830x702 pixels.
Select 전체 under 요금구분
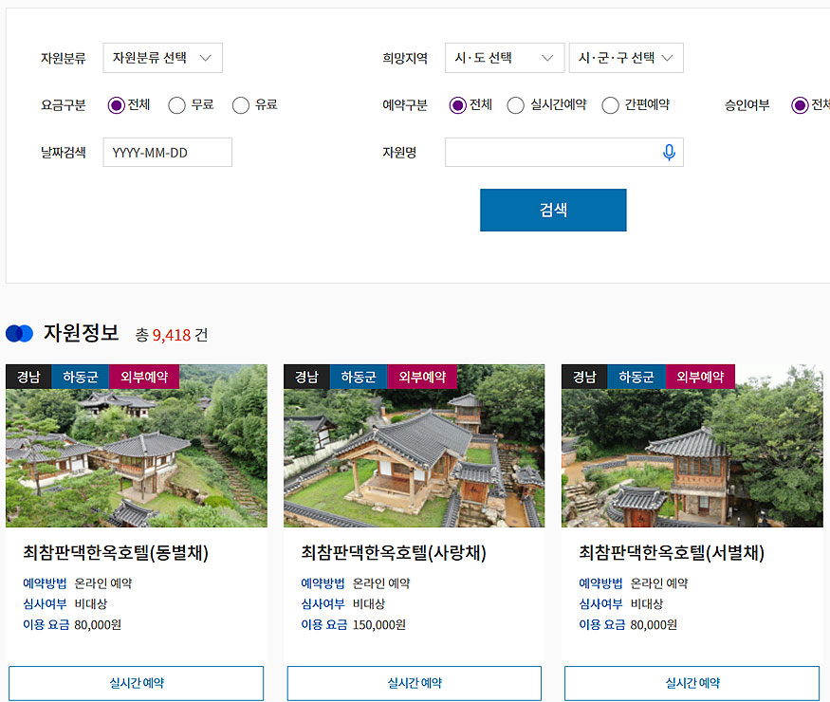[x=117, y=105]
